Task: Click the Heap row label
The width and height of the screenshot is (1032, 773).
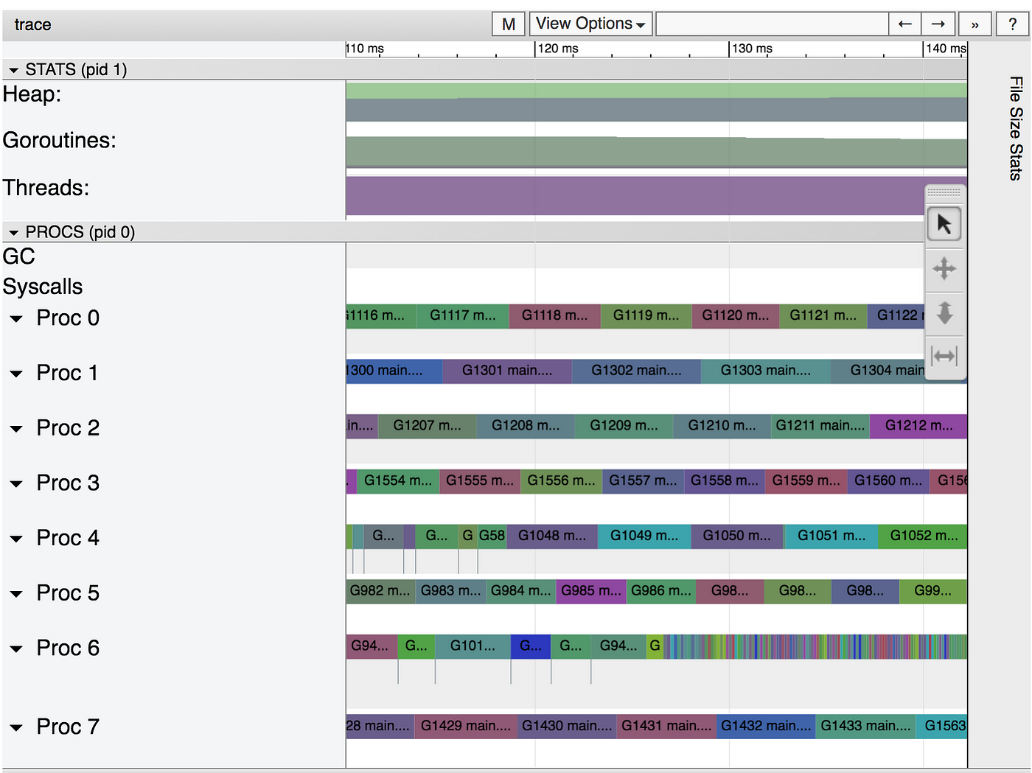Action: (x=32, y=94)
